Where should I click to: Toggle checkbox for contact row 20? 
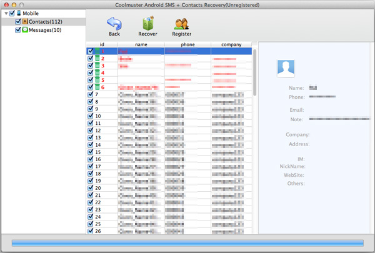[x=91, y=187]
